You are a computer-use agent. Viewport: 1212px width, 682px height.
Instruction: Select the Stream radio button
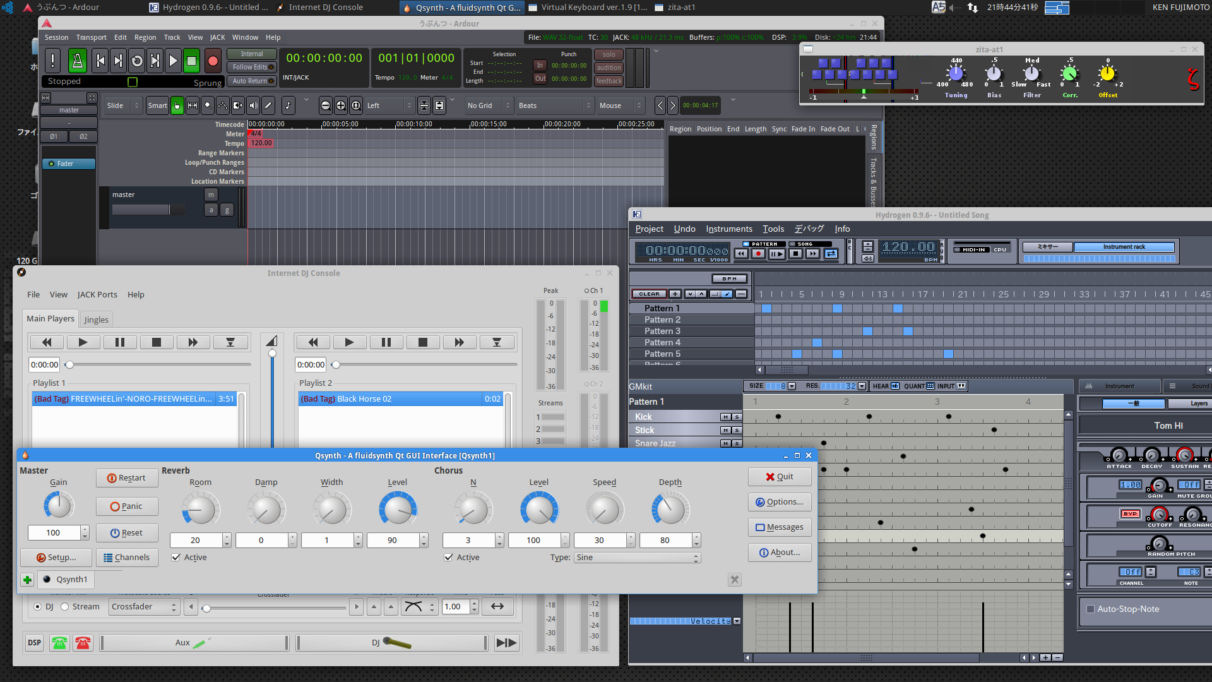coord(64,607)
